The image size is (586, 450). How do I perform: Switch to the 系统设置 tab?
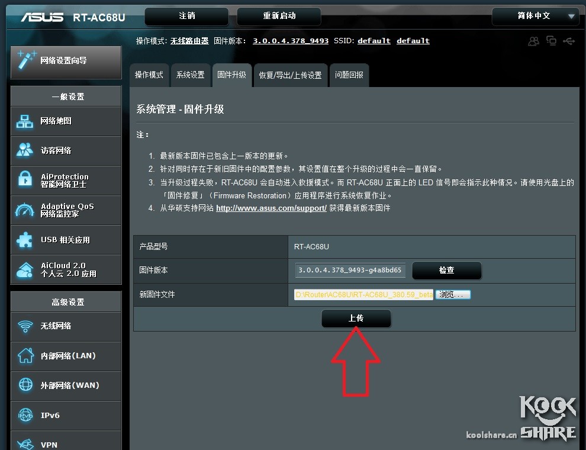point(191,75)
